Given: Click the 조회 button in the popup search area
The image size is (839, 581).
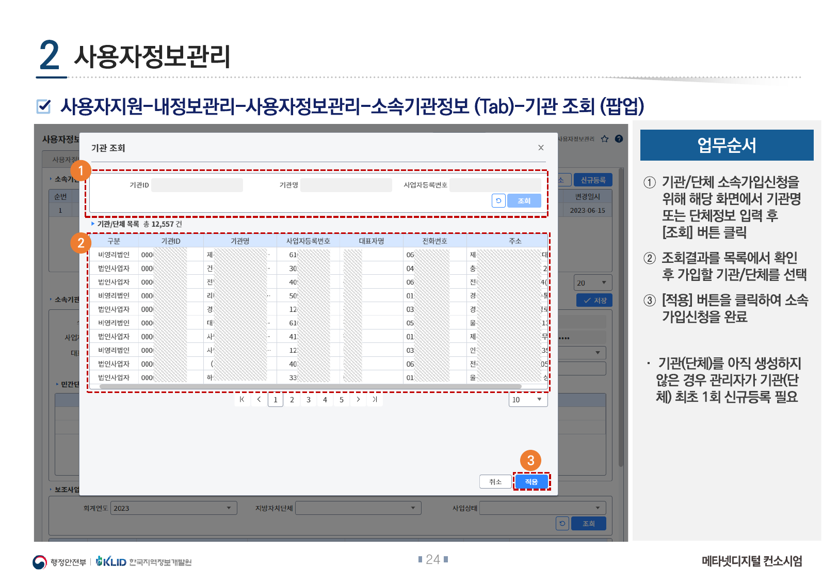Looking at the screenshot, I should click(x=524, y=201).
